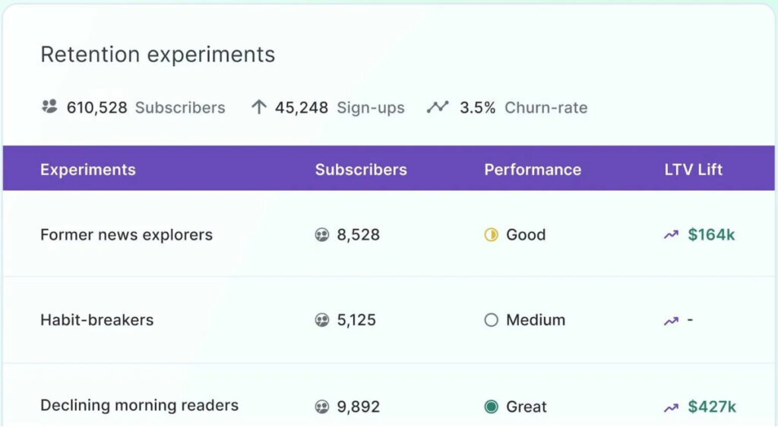Click the subscriber icon beside 8,528
778x427 pixels.
[x=322, y=235]
